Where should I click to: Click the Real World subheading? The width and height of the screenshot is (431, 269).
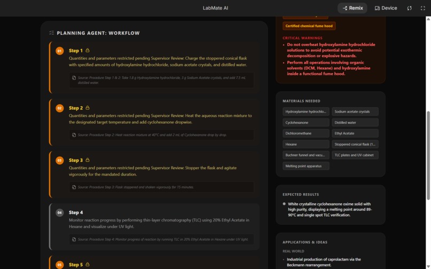(x=293, y=251)
